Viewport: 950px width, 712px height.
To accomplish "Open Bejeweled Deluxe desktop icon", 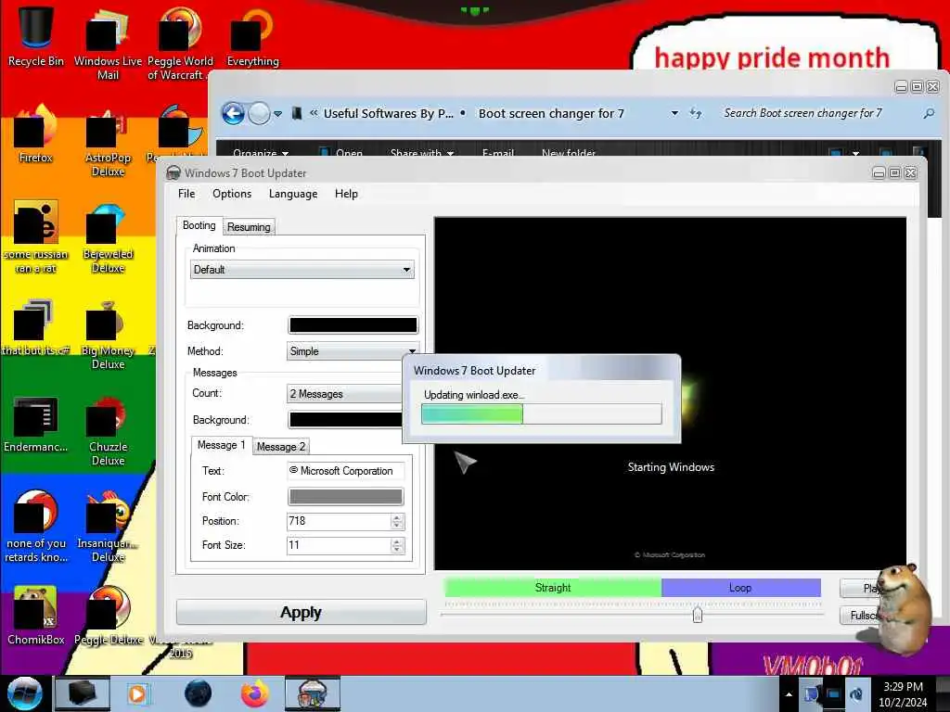I will click(108, 236).
